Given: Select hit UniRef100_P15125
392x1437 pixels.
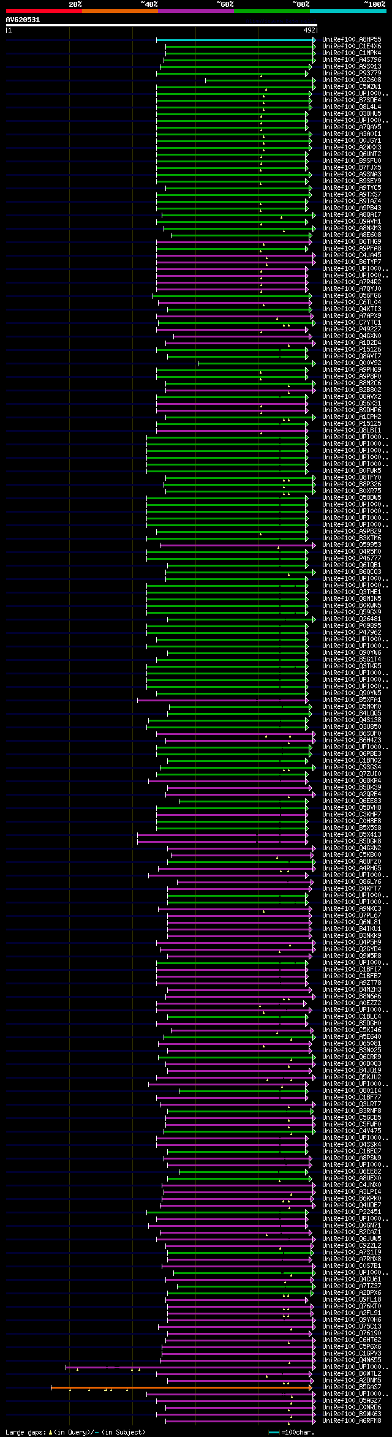Looking at the screenshot, I should point(352,424).
